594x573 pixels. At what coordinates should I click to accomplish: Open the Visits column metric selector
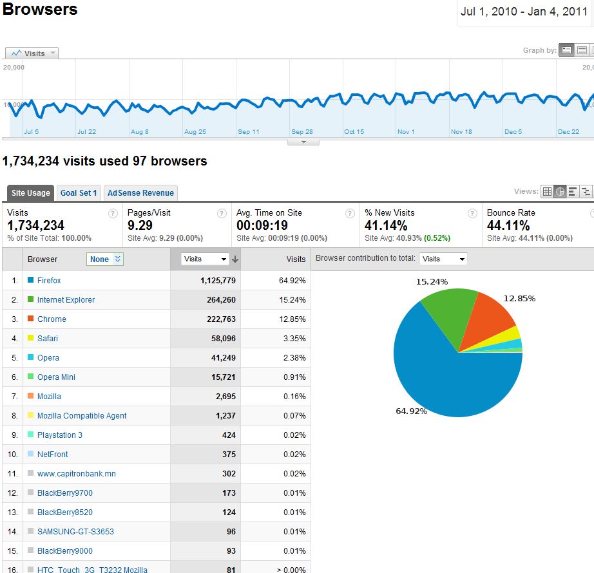point(205,259)
